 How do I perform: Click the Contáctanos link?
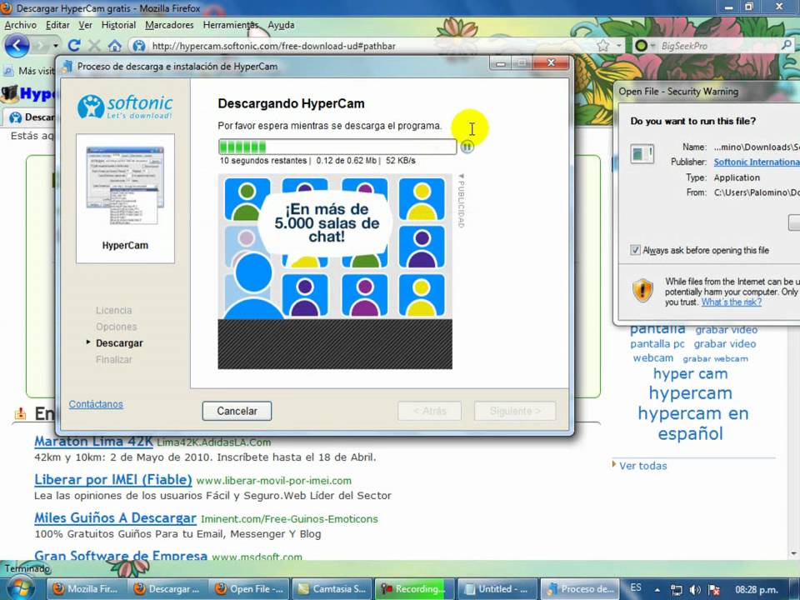click(96, 404)
